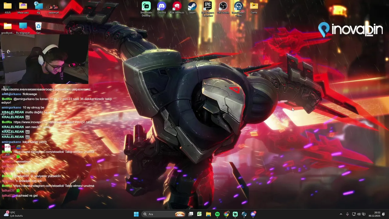This screenshot has height=219, width=389.
Task: Select the zedsmürf desktop shortcut
Action: click(x=54, y=8)
